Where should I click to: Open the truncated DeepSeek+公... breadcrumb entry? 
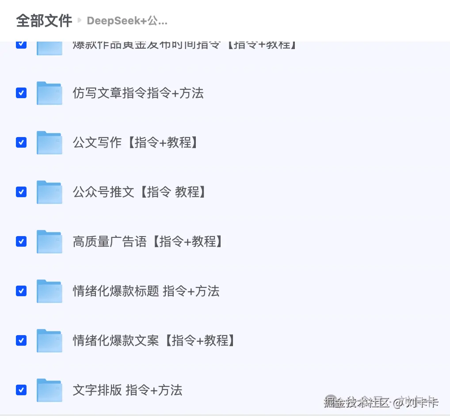coord(127,20)
